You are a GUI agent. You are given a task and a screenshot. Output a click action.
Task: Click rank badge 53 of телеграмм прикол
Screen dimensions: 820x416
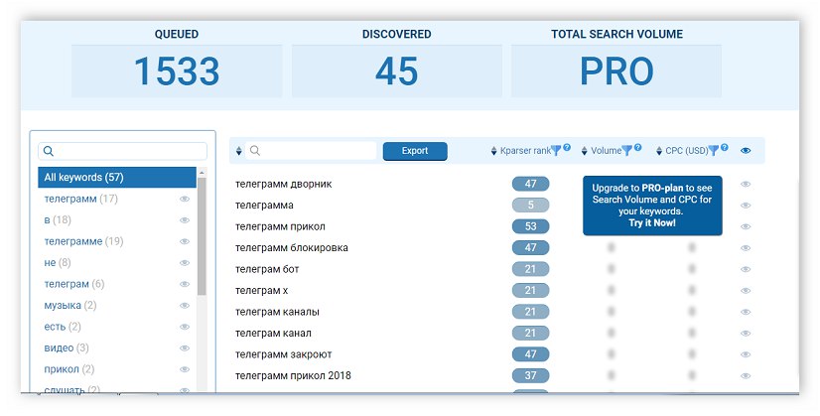531,226
